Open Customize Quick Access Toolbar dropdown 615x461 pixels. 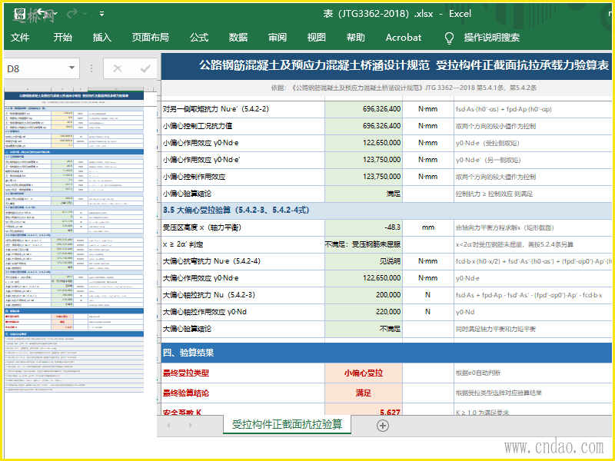click(x=102, y=14)
